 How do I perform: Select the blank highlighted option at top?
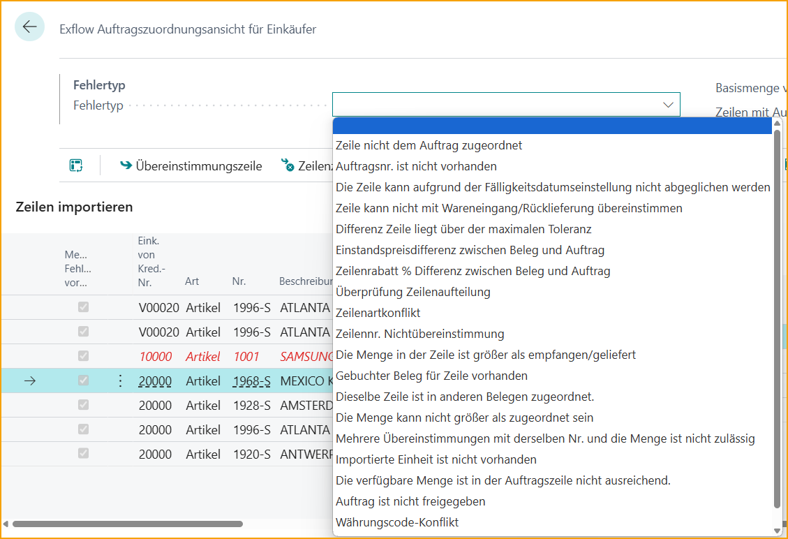pyautogui.click(x=552, y=126)
